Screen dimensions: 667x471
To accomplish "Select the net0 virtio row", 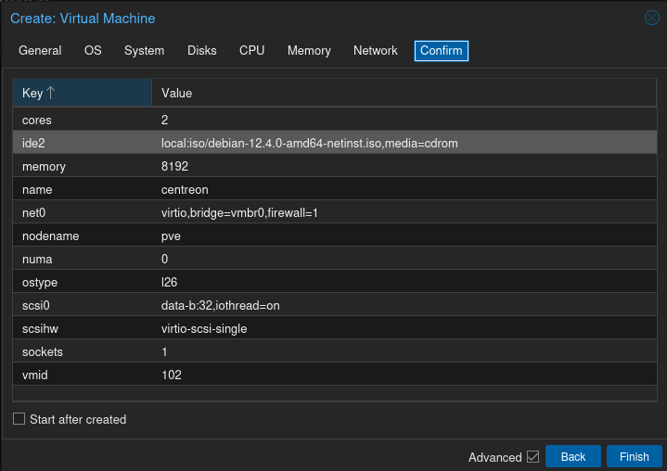I will click(334, 213).
